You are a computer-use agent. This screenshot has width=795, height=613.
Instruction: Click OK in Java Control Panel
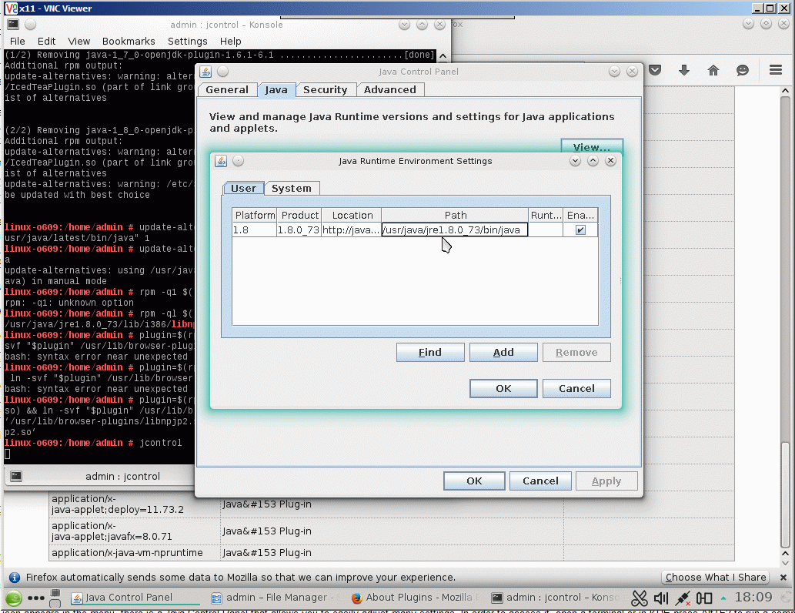[474, 481]
